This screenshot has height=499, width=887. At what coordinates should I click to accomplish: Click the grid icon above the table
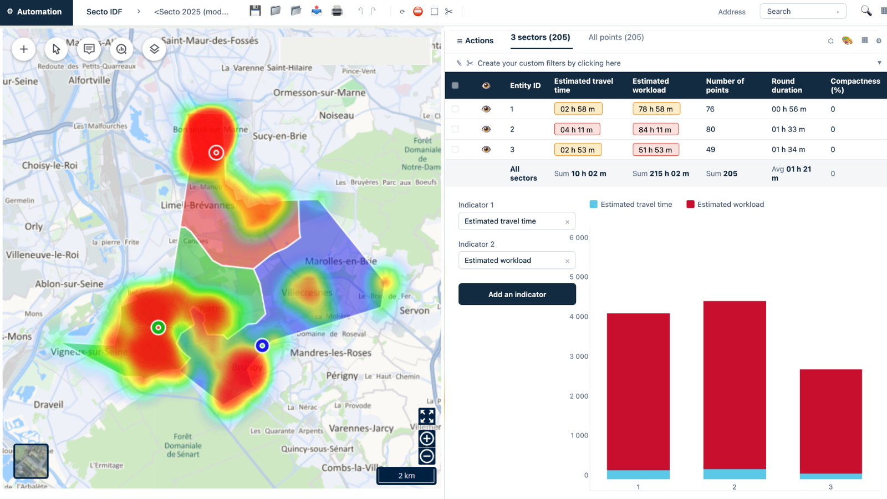[x=865, y=40]
